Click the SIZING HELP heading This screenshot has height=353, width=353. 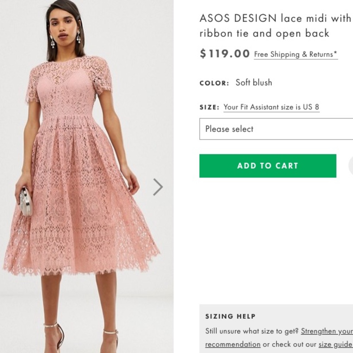point(230,316)
